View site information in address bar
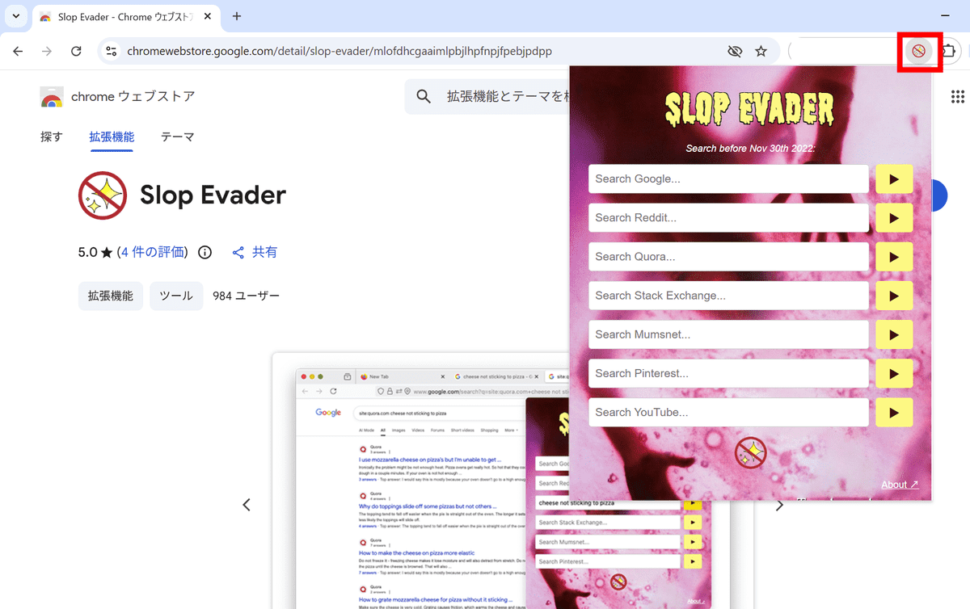This screenshot has width=970, height=609. [x=112, y=52]
